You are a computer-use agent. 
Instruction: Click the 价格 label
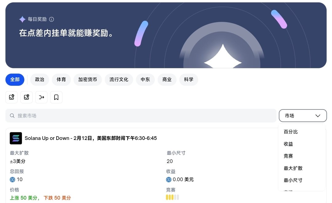(x=14, y=190)
